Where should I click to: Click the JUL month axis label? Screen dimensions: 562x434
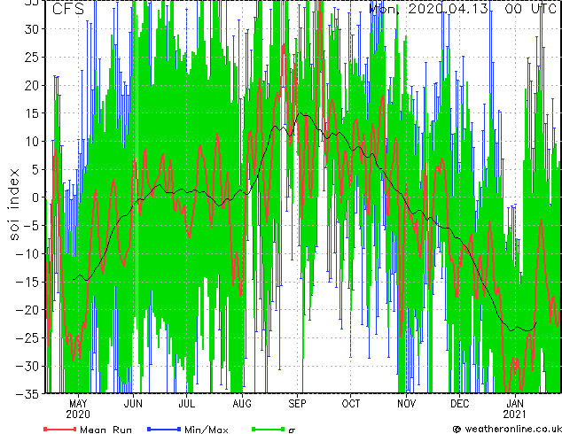(x=187, y=404)
